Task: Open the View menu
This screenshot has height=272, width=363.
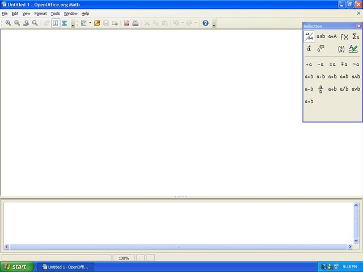Action: 26,14
